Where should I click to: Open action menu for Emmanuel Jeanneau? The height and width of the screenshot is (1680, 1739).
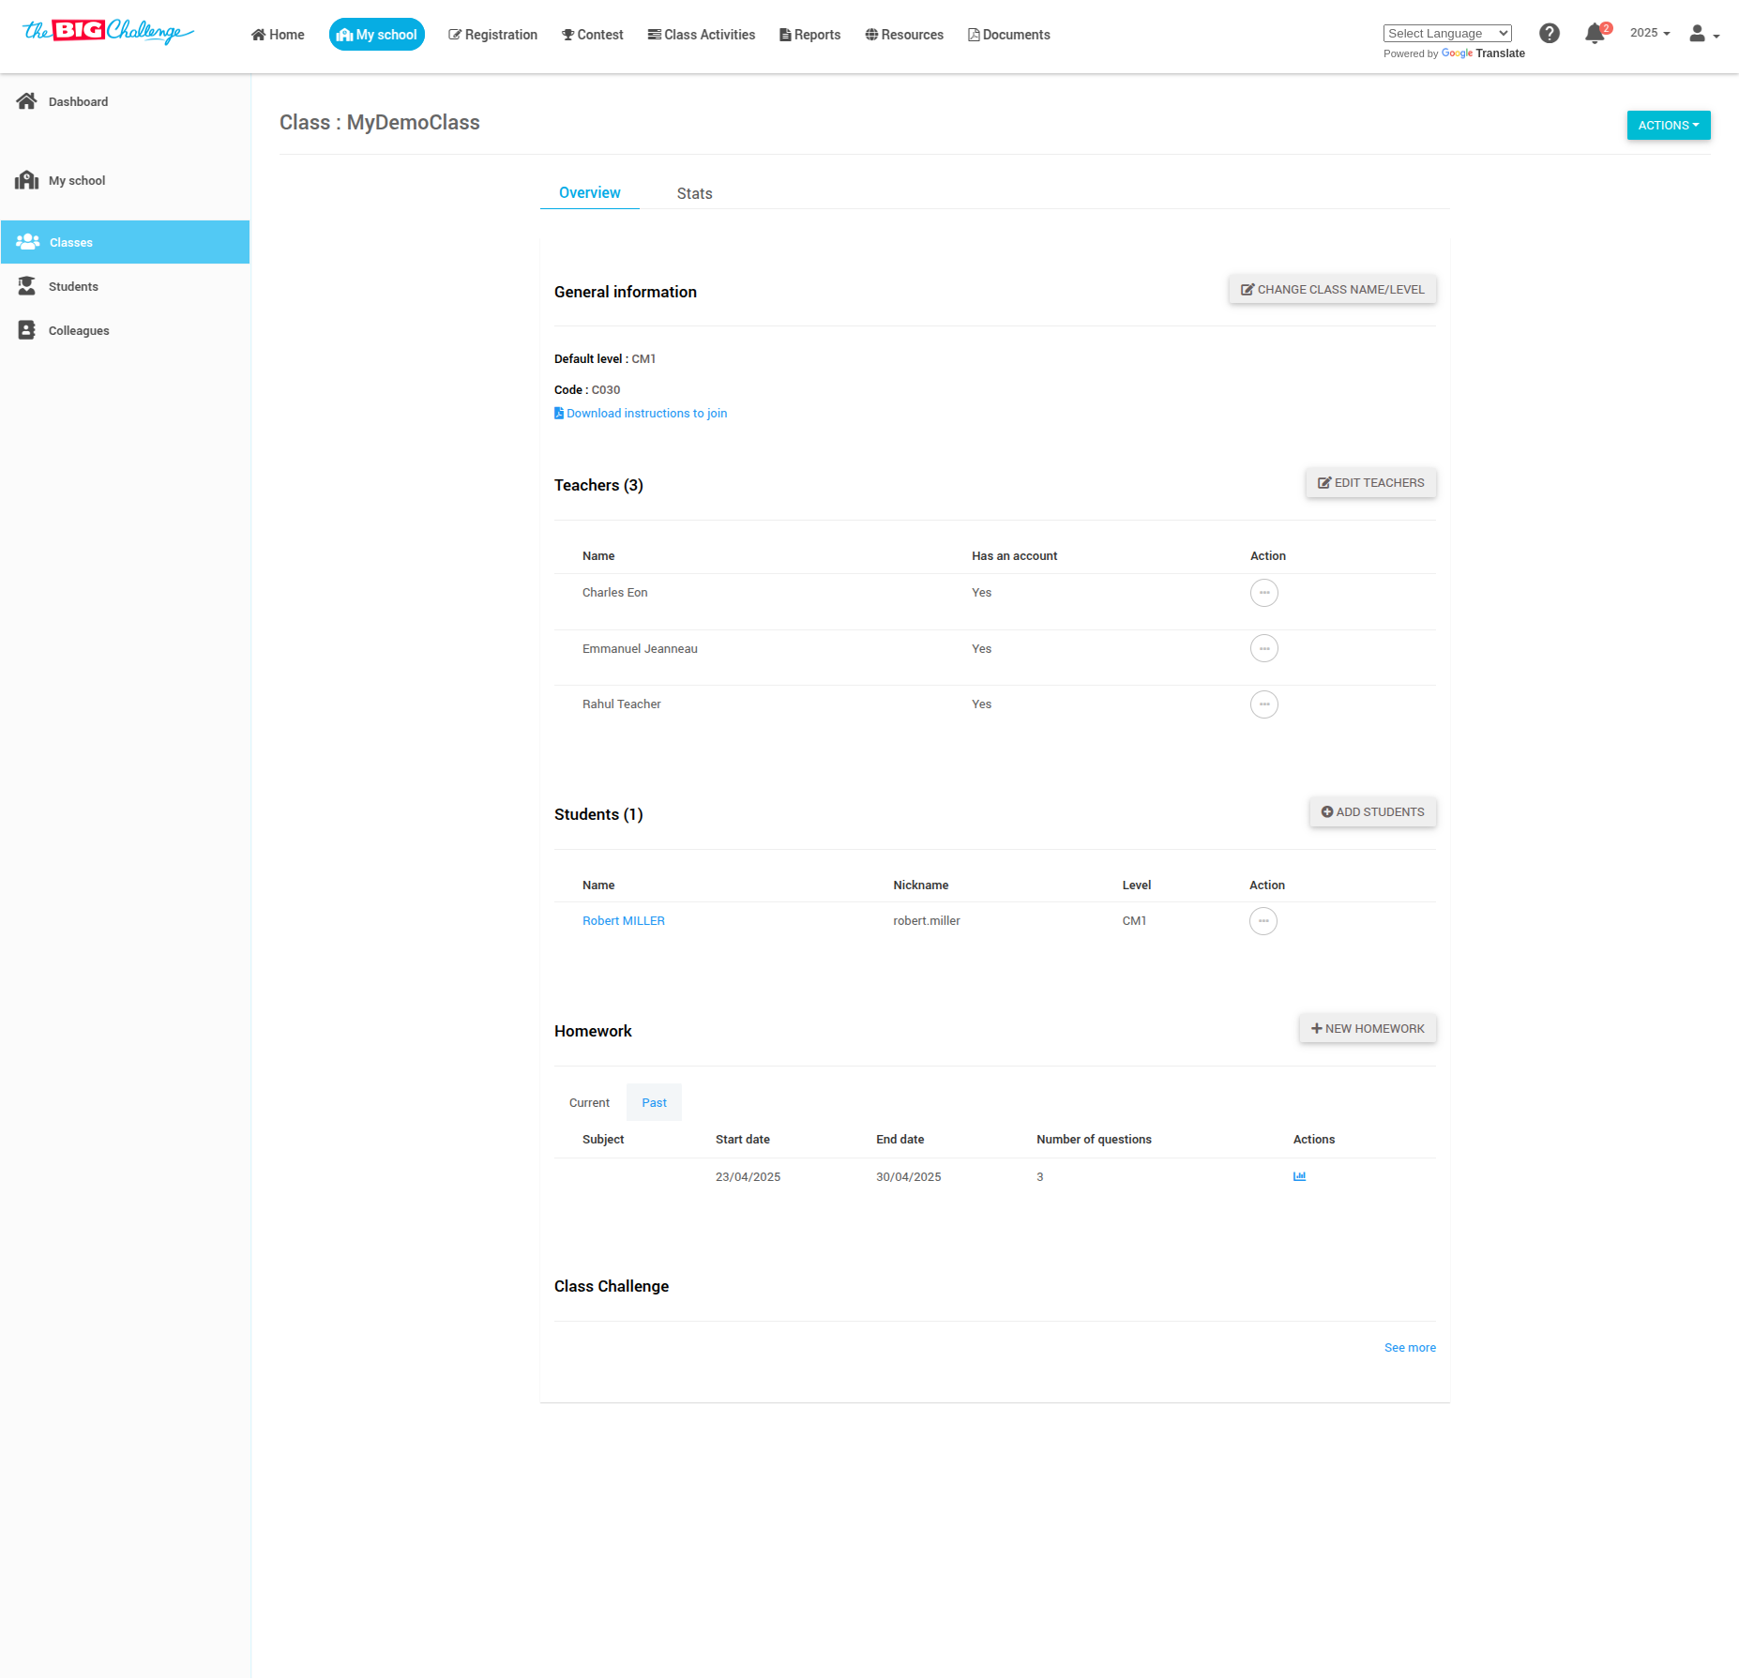[x=1263, y=648]
